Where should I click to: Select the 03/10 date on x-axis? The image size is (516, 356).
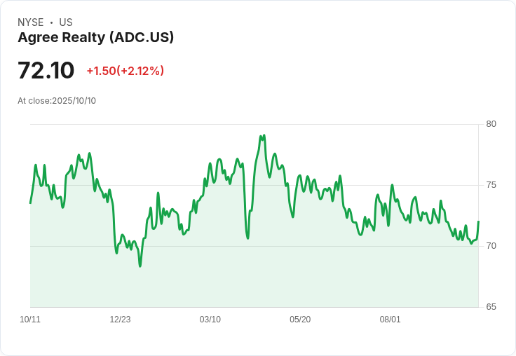tap(210, 320)
